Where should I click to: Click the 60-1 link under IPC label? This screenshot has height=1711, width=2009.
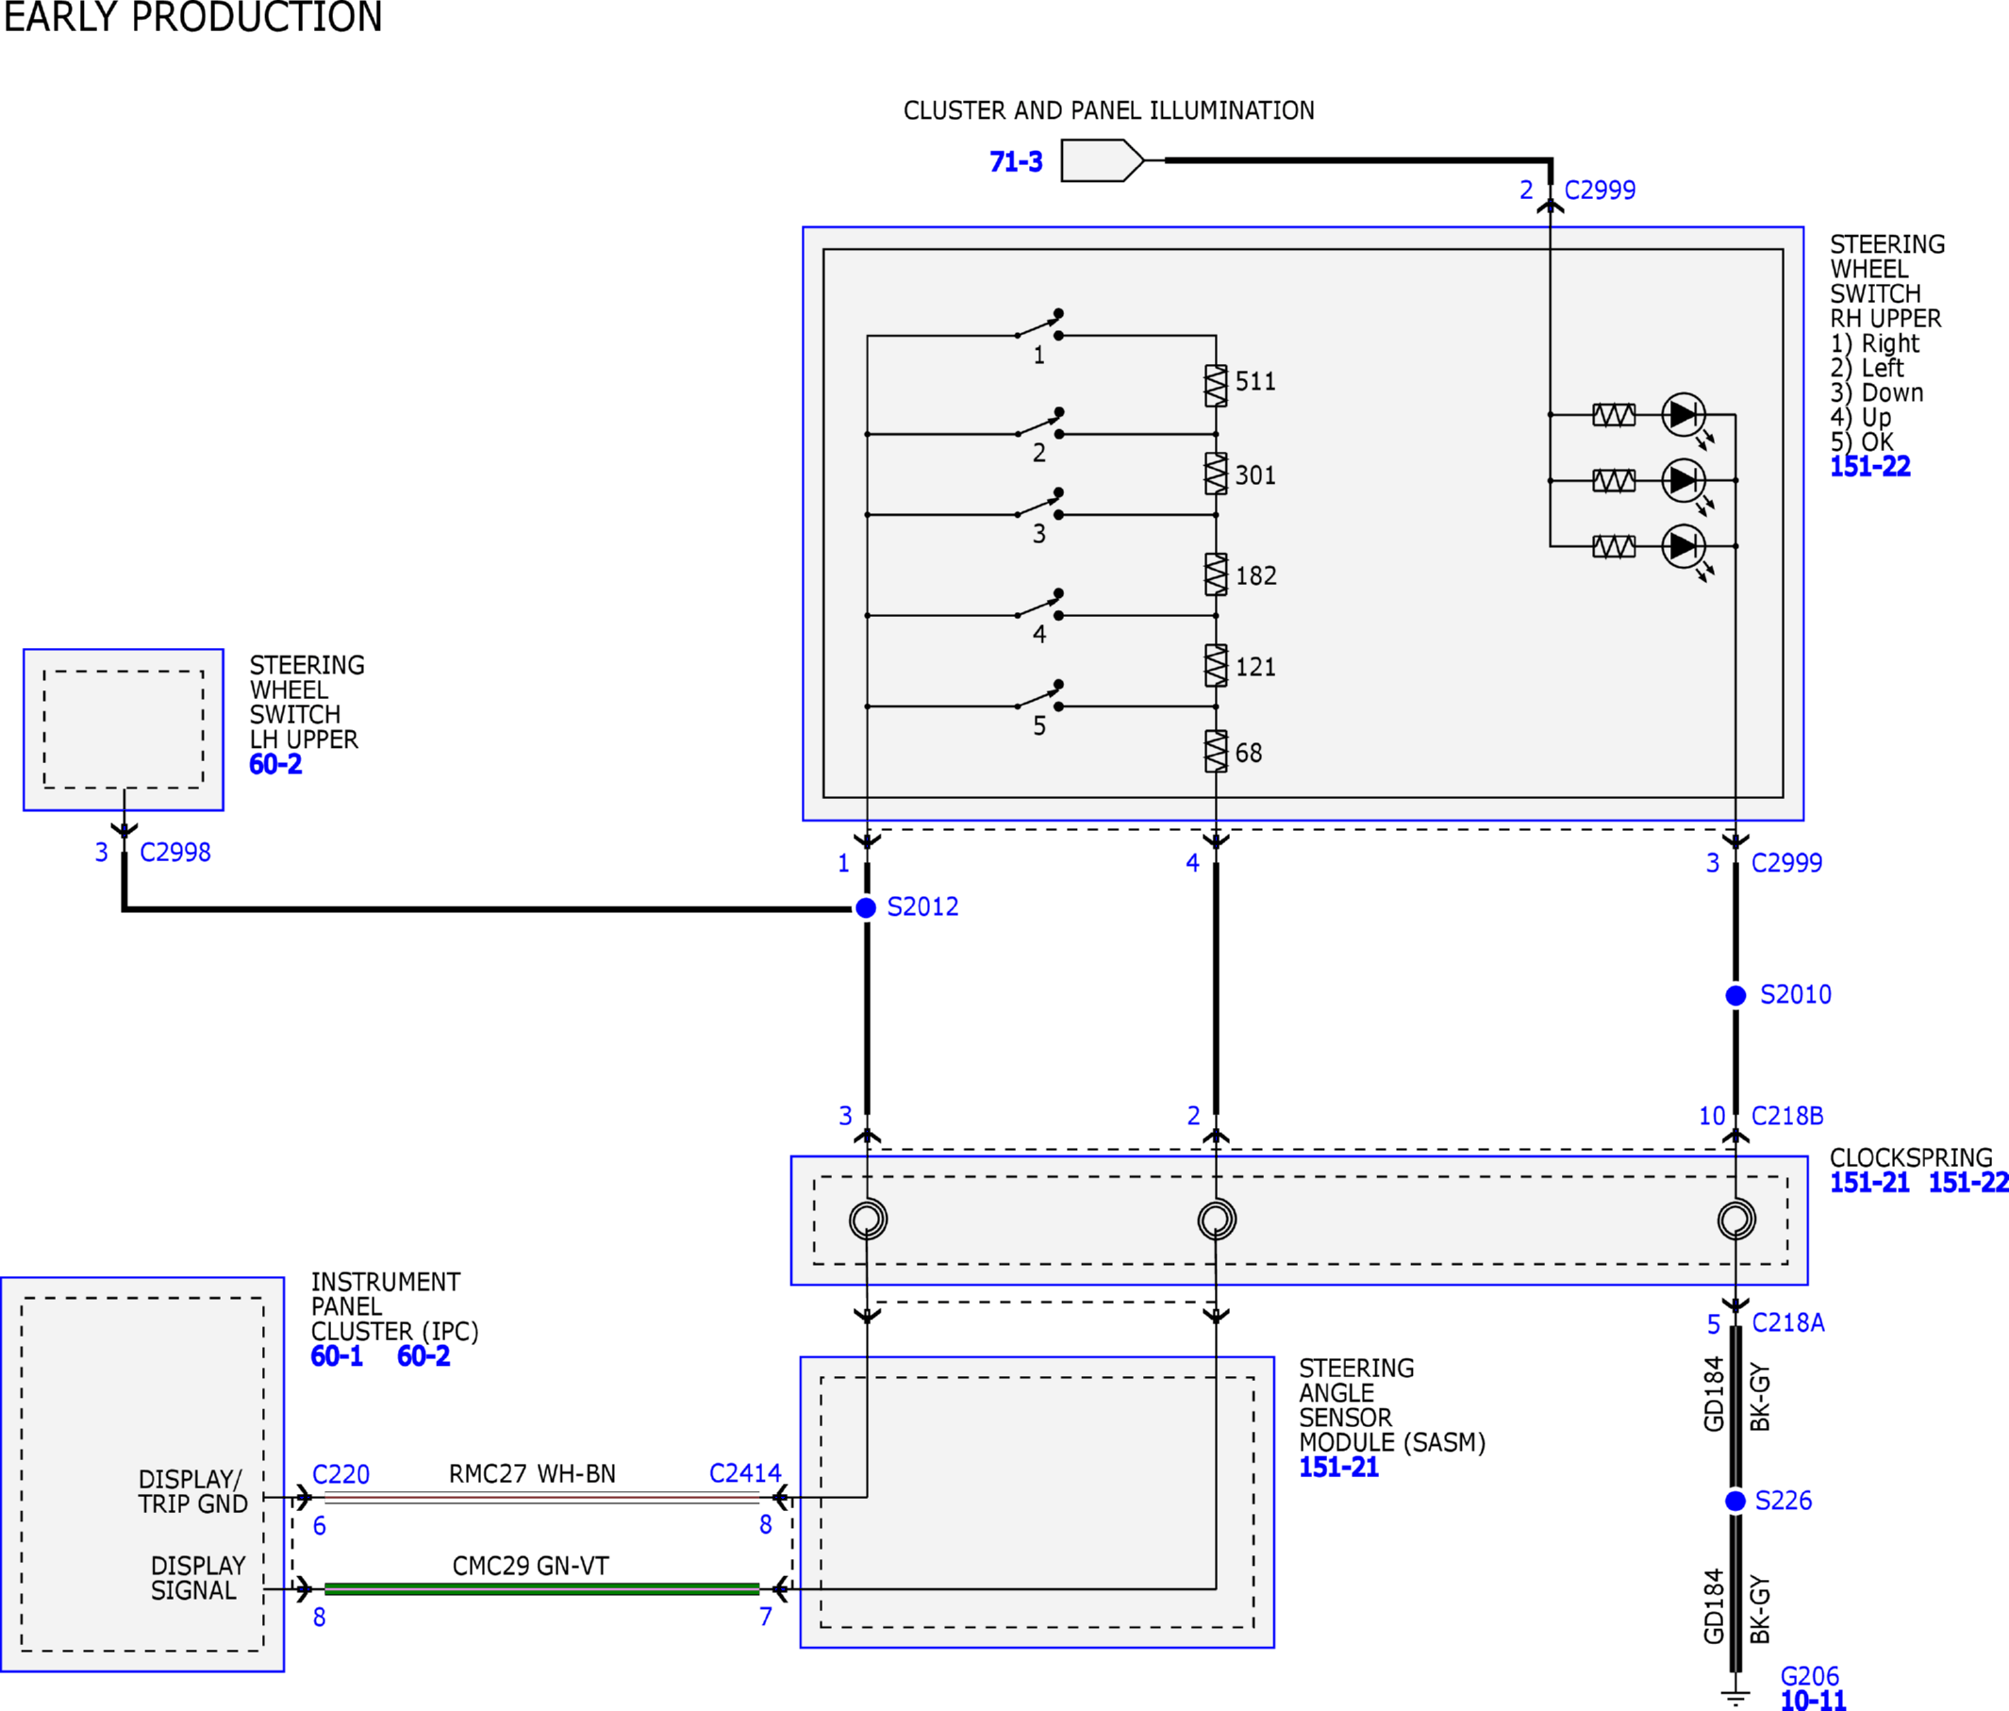[336, 1356]
